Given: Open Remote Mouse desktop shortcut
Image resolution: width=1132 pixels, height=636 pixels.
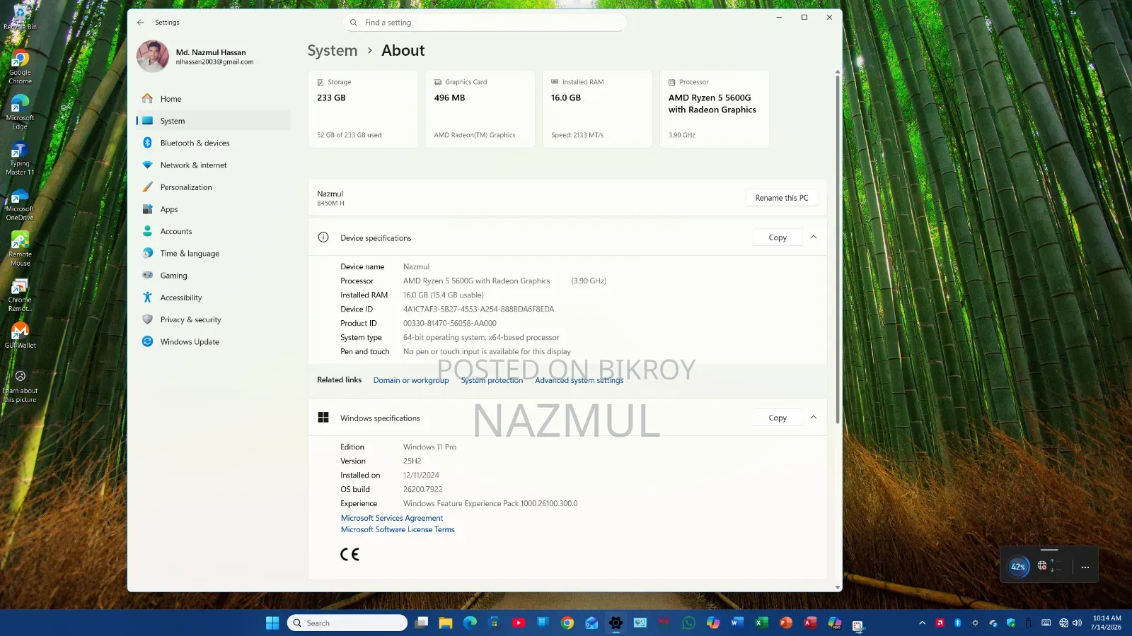Looking at the screenshot, I should point(20,249).
